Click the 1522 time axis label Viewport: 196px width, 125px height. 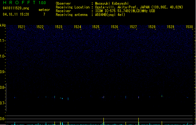(x=40, y=27)
